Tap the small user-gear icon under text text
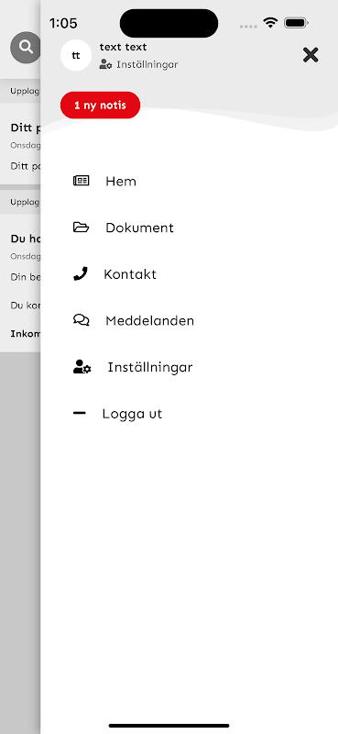The width and height of the screenshot is (338, 734). pos(105,65)
